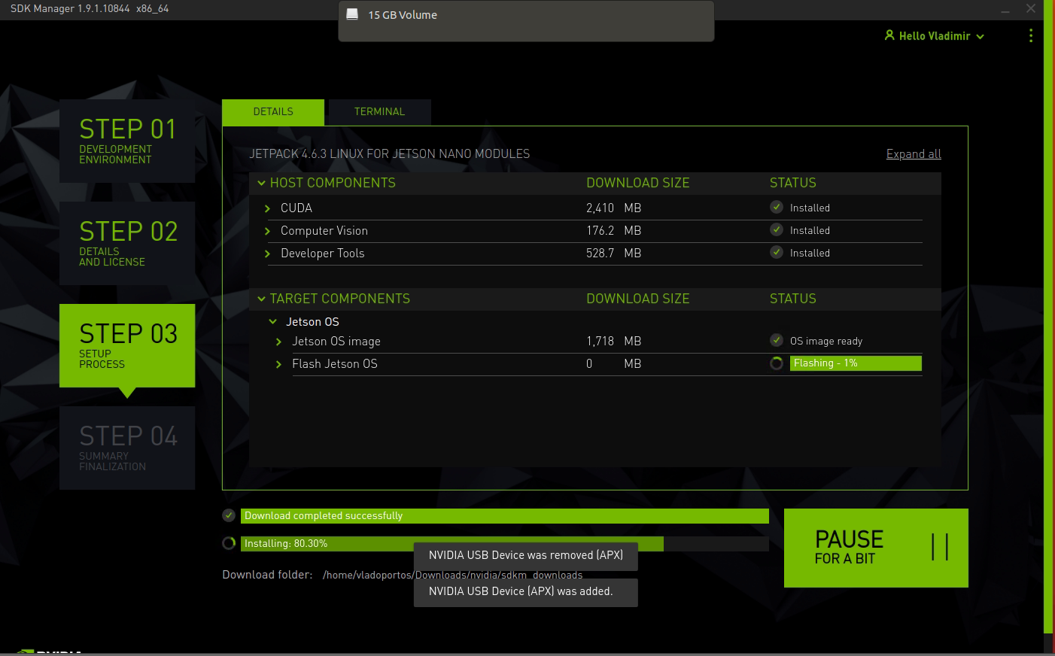Expand the Flash Jetson OS row
This screenshot has height=656, width=1055.
(278, 364)
